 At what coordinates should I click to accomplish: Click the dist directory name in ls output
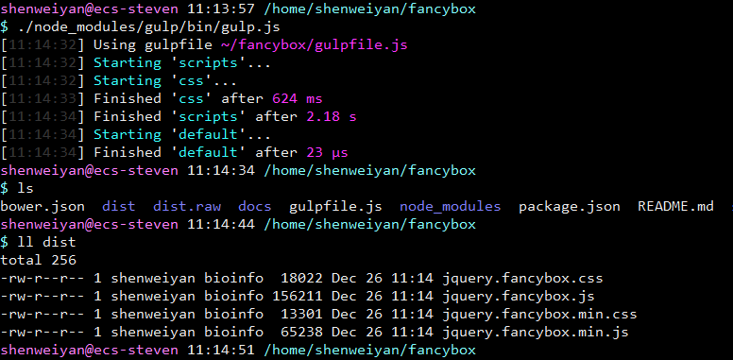(119, 206)
